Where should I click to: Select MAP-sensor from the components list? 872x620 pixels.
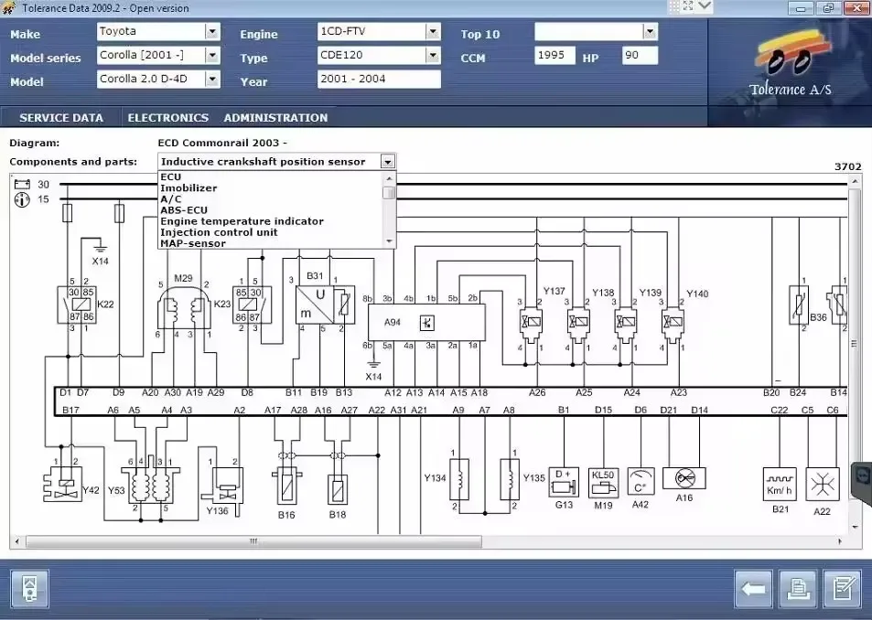click(192, 242)
